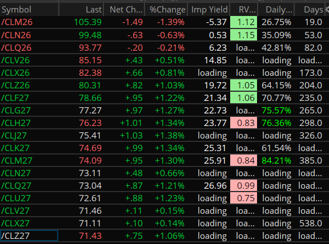Select the /CLX27 symbol
The width and height of the screenshot is (329, 244).
click(x=15, y=223)
